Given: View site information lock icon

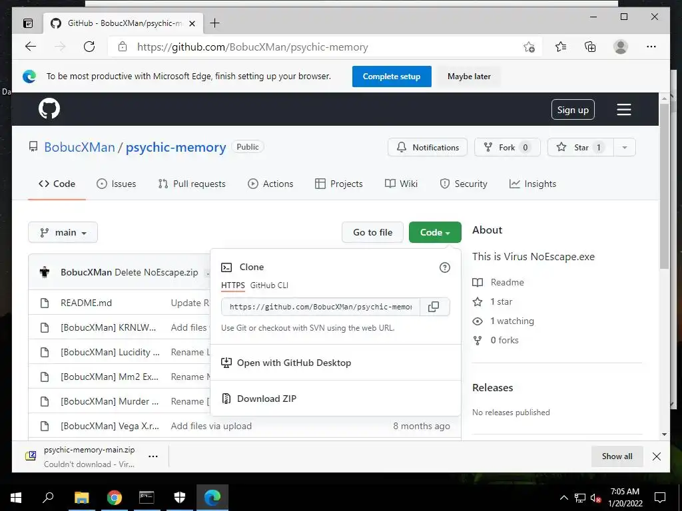Looking at the screenshot, I should (123, 47).
